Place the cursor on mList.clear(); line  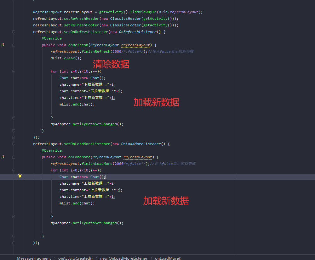(66, 58)
